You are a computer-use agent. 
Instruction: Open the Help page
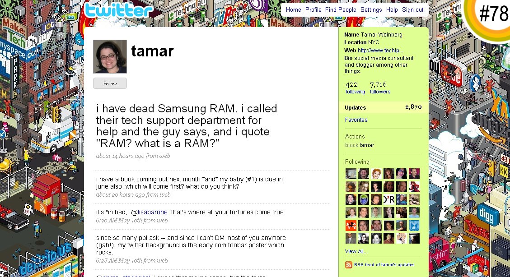pyautogui.click(x=392, y=9)
